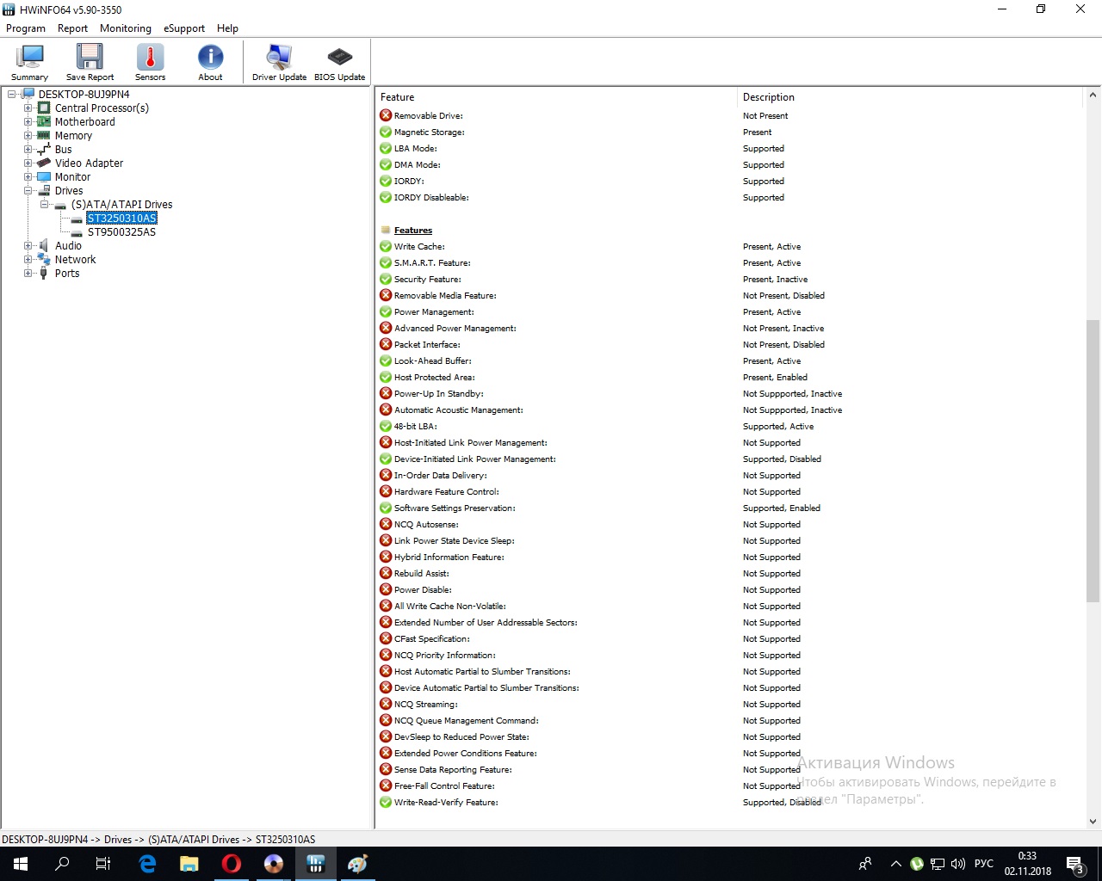The width and height of the screenshot is (1102, 881).
Task: Expand the Monitor branch
Action: pos(28,177)
